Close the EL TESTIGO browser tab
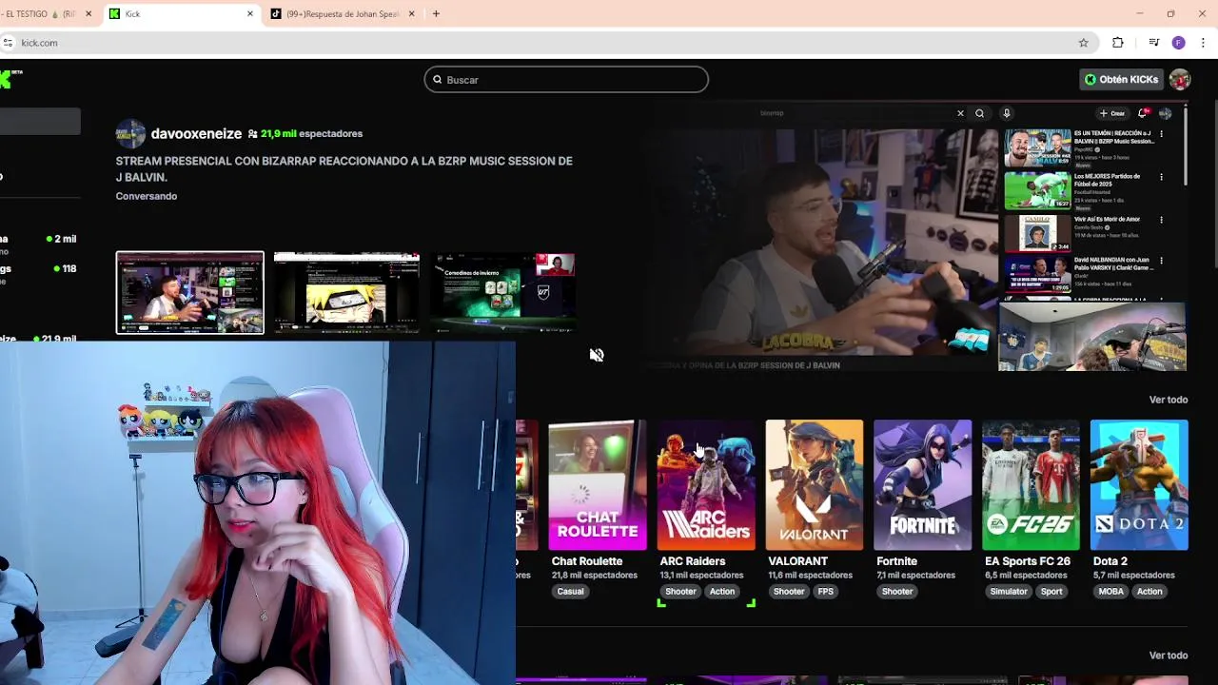1218x685 pixels. point(88,14)
